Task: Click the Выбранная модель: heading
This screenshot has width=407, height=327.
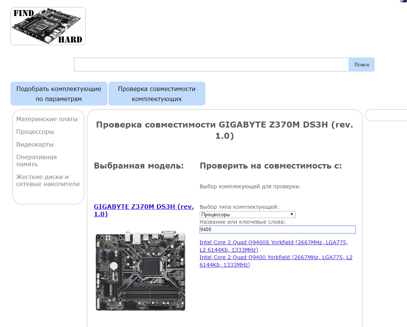Action: pos(139,166)
